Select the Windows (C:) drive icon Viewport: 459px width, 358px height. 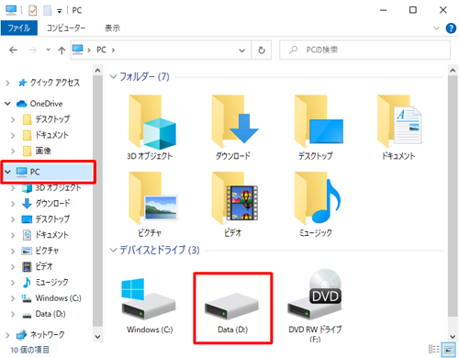tap(149, 298)
